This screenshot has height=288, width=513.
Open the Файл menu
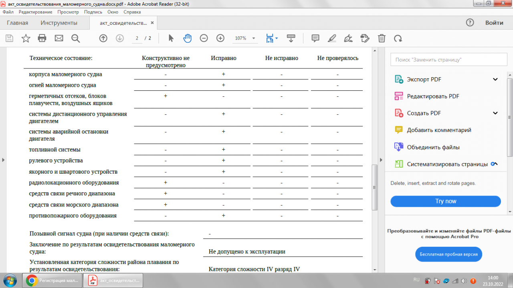pyautogui.click(x=8, y=12)
